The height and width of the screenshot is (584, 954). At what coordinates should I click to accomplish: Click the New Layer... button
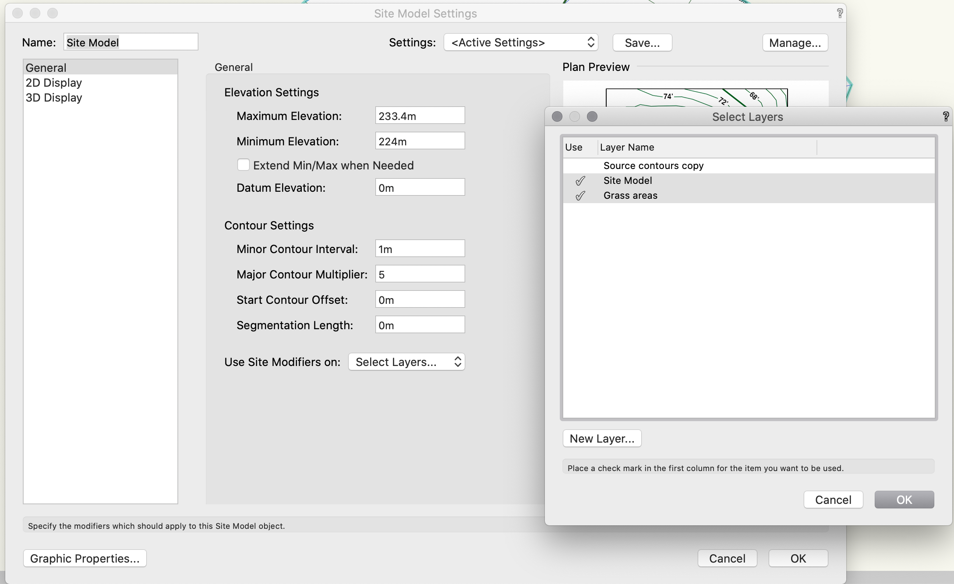601,439
